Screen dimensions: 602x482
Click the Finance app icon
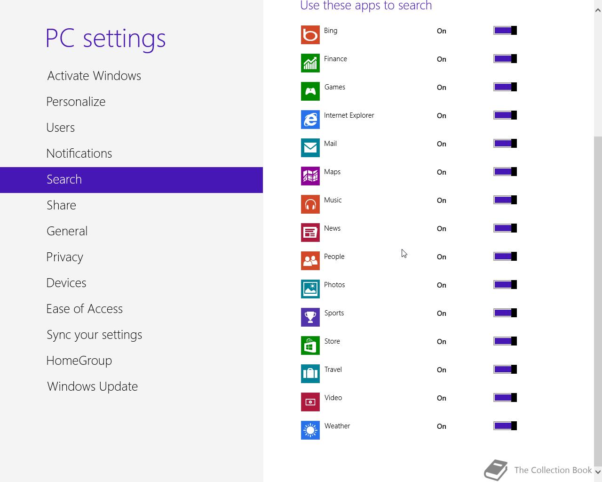(x=310, y=63)
